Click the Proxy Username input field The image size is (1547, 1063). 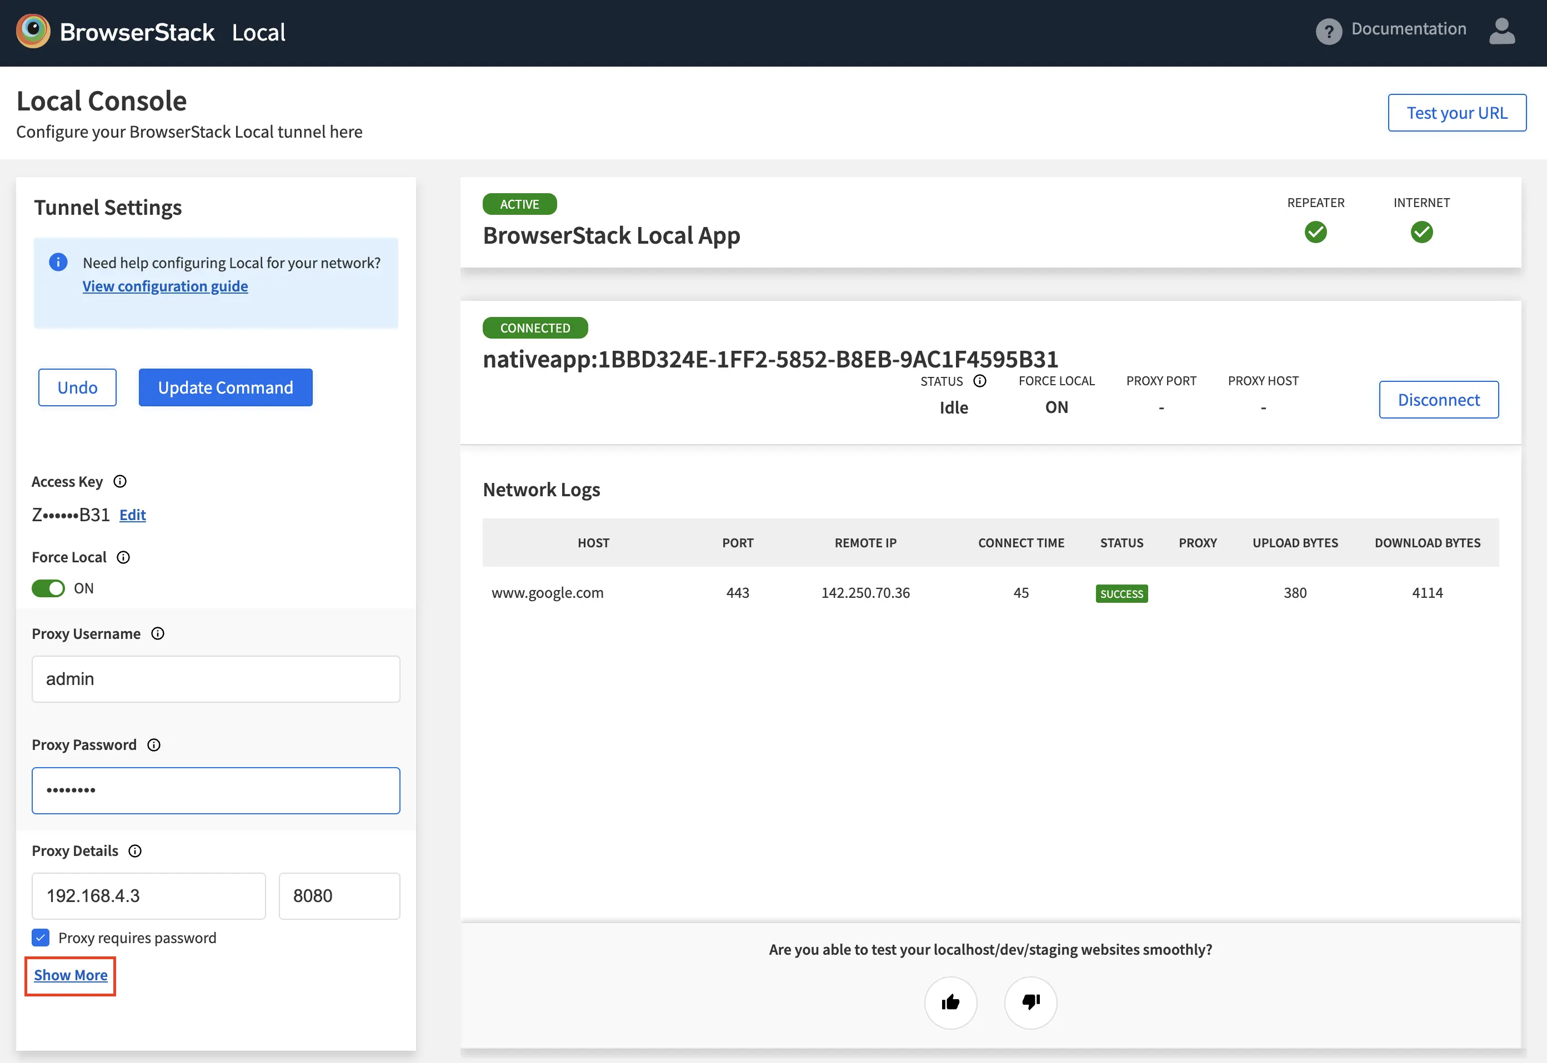pyautogui.click(x=216, y=679)
